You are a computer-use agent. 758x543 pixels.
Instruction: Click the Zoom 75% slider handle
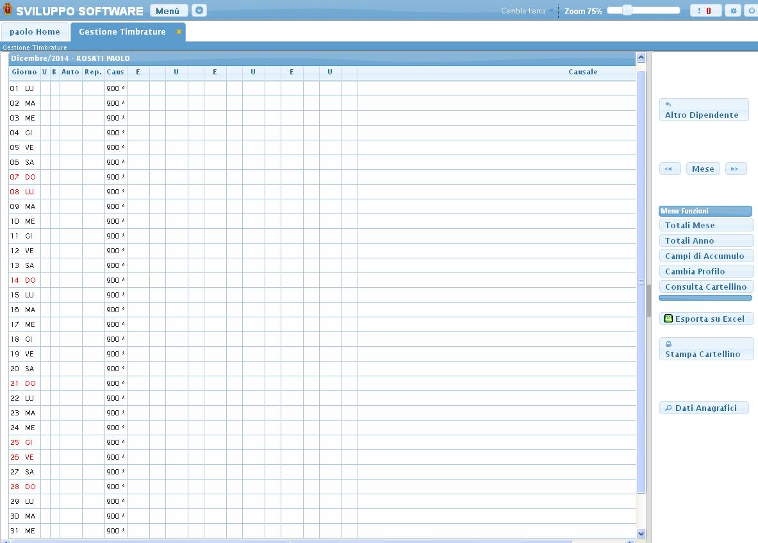pos(627,10)
